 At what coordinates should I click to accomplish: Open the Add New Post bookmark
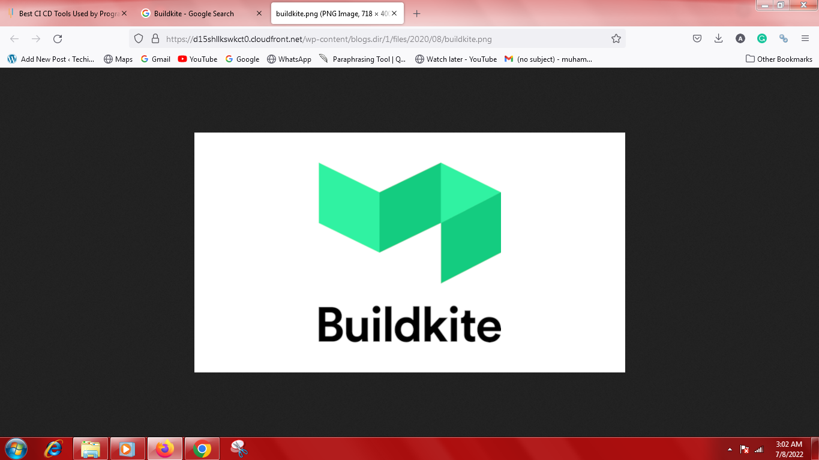[x=51, y=59]
